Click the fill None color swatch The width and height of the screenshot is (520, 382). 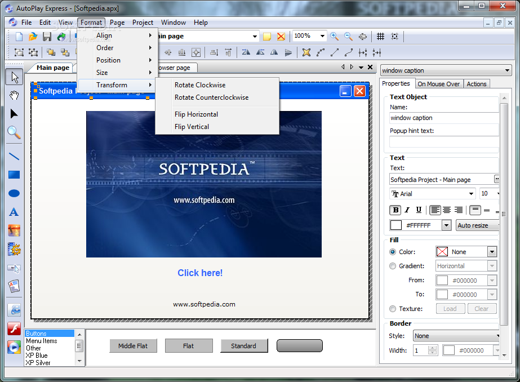(x=442, y=252)
